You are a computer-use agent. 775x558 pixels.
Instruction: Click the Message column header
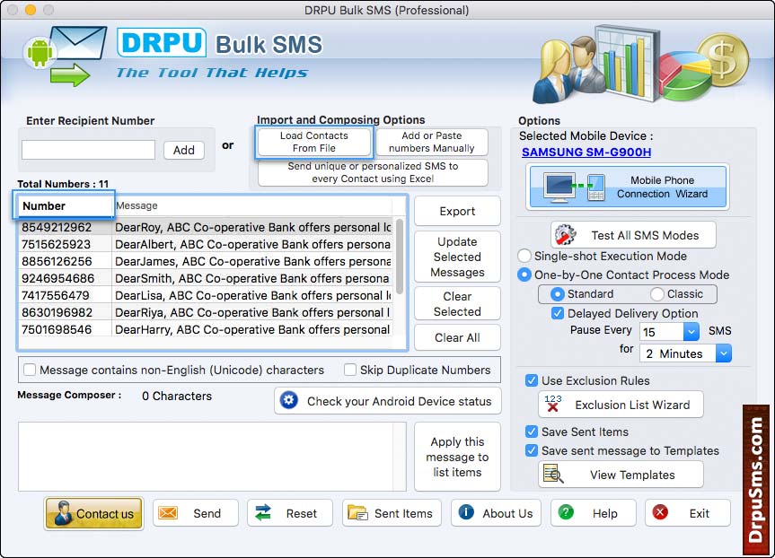(x=253, y=205)
